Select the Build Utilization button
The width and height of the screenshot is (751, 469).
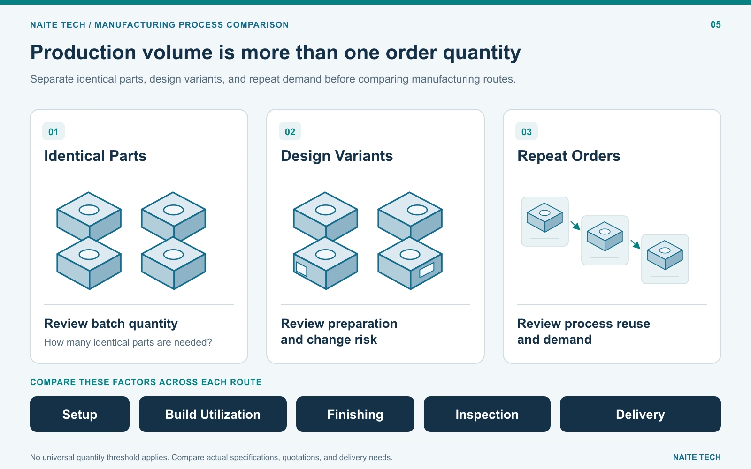point(213,414)
